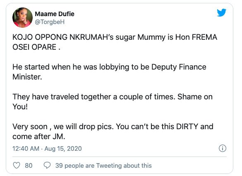Click the word DIRTY in the tweet
This screenshot has height=176, width=242.
[x=187, y=127]
